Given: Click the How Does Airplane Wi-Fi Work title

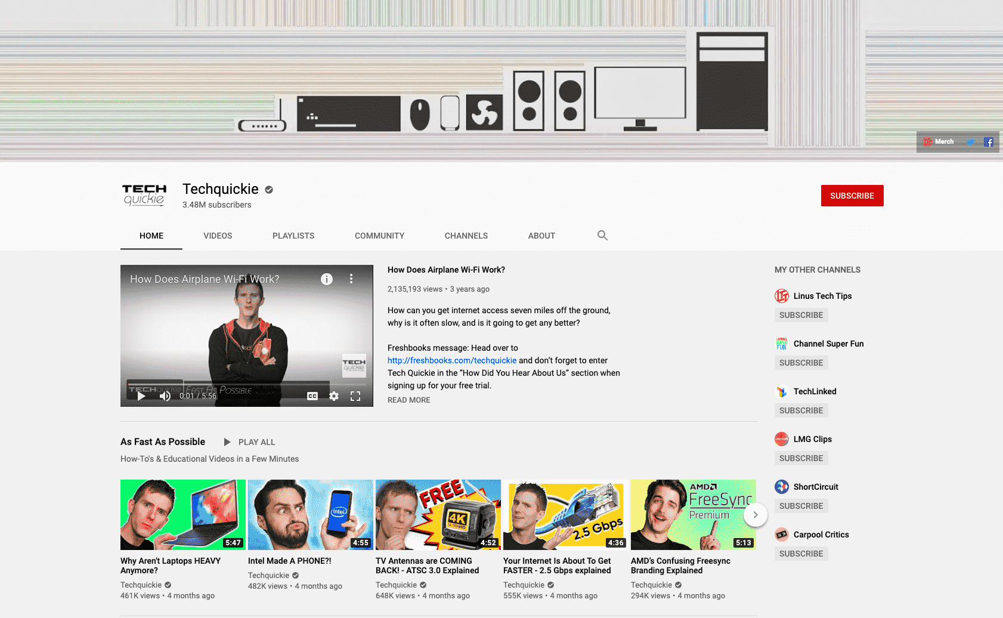Looking at the screenshot, I should tap(446, 270).
